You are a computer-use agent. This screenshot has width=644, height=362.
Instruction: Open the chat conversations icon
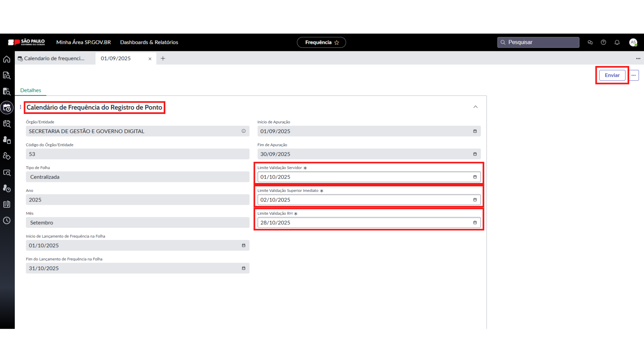tap(590, 42)
